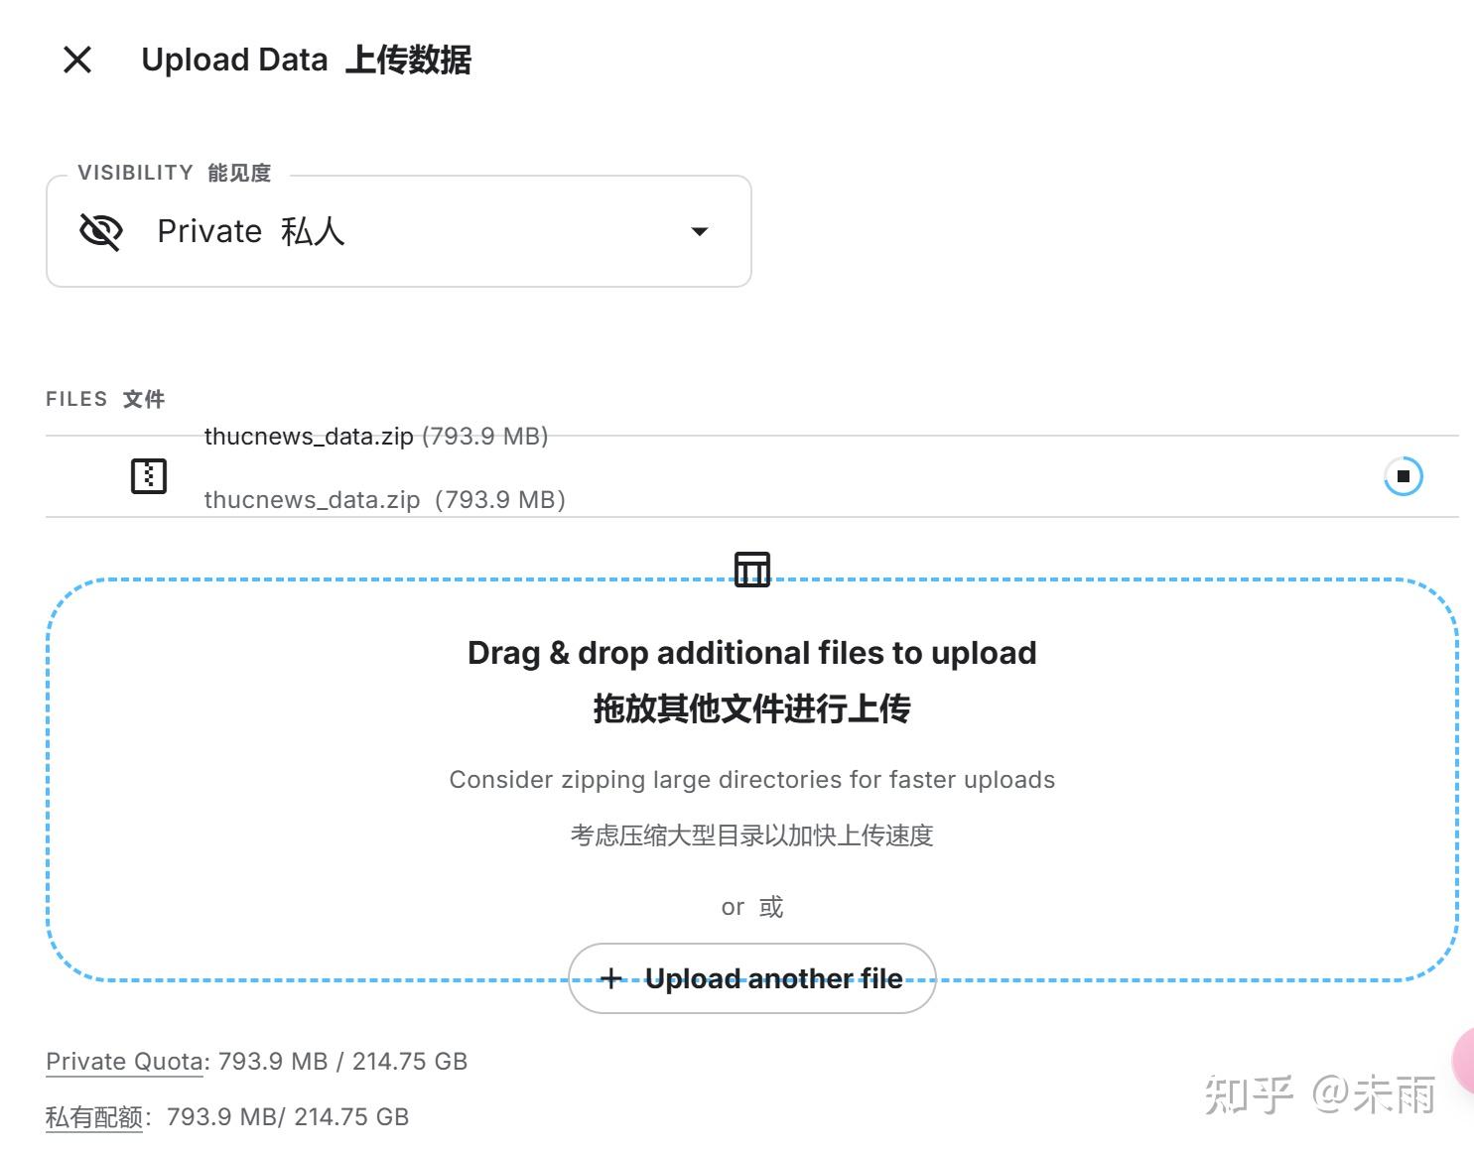Click the table icon above the drop zone

(x=751, y=570)
